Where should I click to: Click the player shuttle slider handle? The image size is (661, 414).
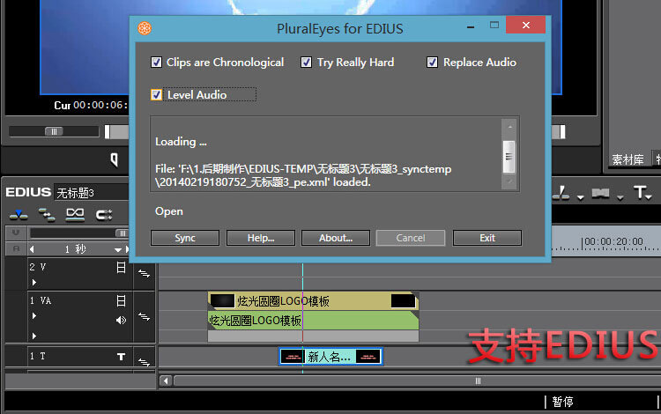(x=54, y=131)
